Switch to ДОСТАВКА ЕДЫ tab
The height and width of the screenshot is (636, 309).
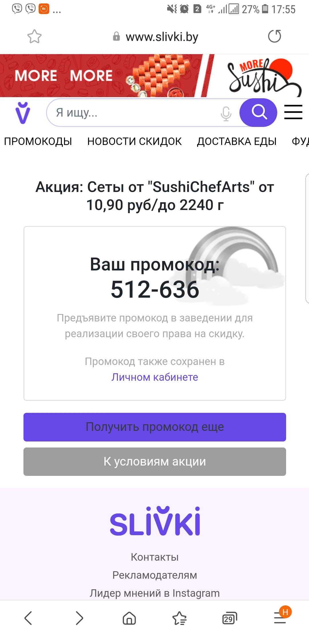(x=237, y=142)
